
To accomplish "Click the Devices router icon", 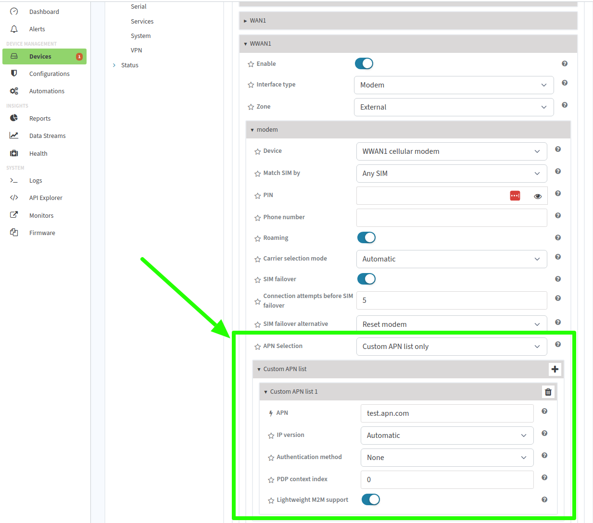I will (x=14, y=56).
